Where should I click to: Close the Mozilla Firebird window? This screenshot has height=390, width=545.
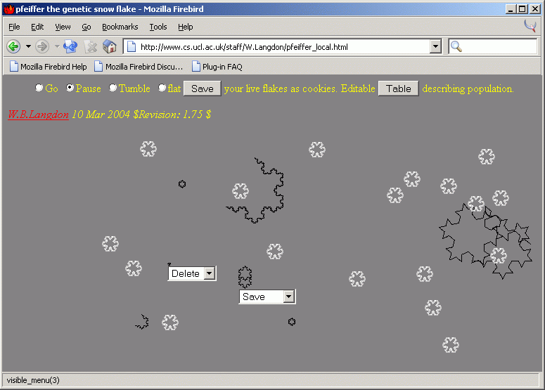[x=534, y=9]
